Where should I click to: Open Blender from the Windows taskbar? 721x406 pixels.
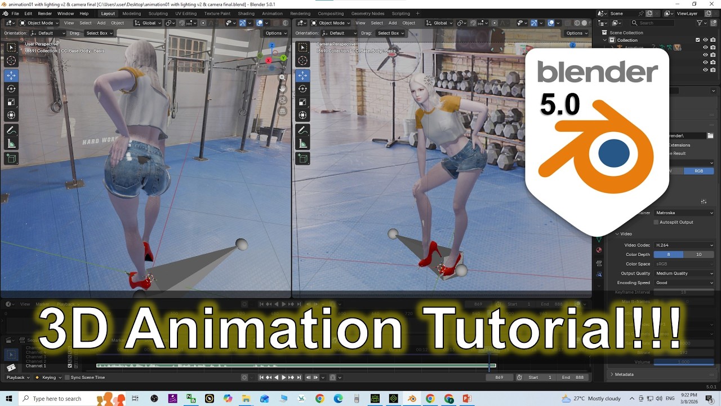coord(412,399)
